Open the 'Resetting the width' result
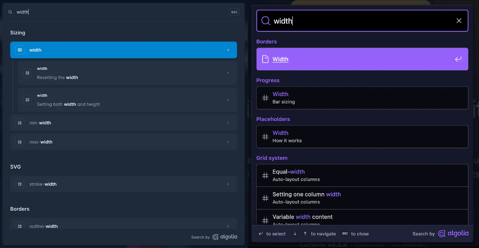The width and height of the screenshot is (479, 248). (x=128, y=73)
